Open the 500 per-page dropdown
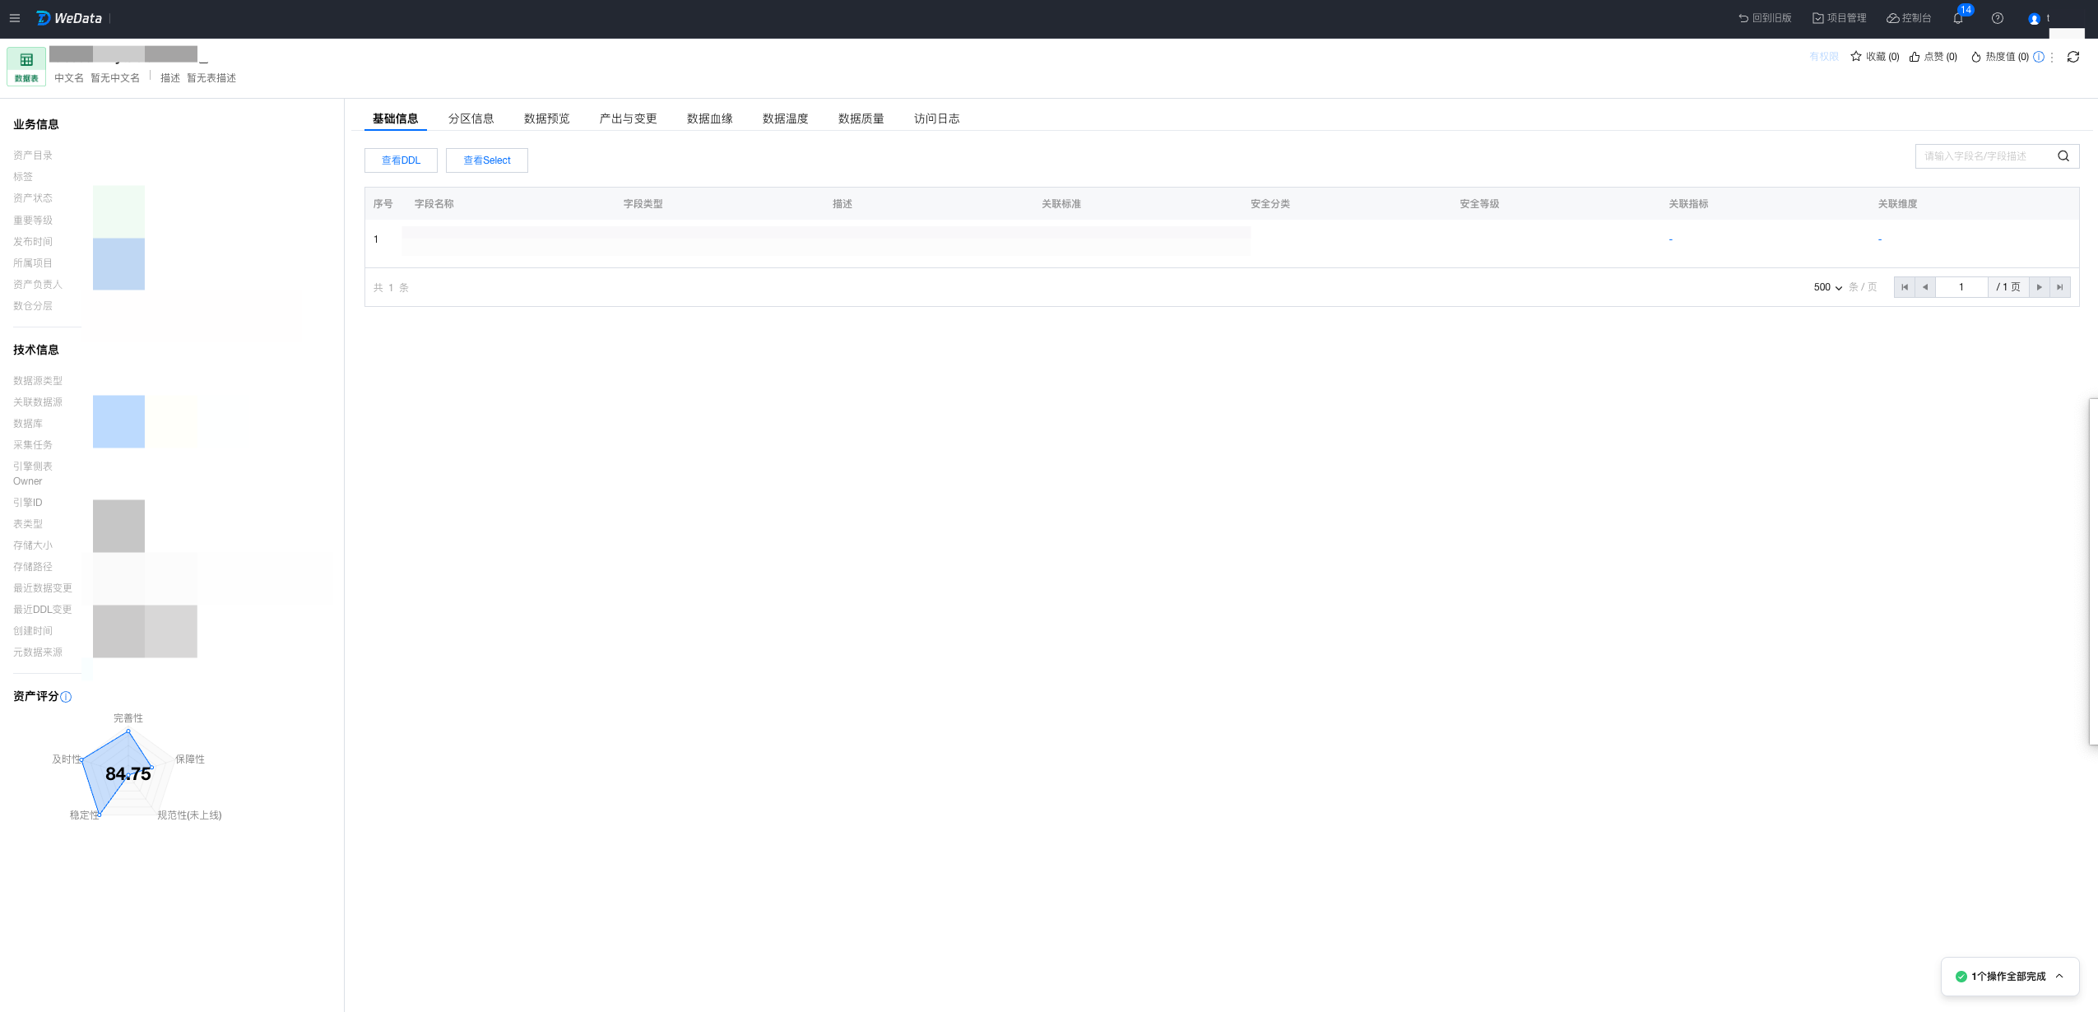Viewport: 2098px width, 1012px height. (1827, 287)
